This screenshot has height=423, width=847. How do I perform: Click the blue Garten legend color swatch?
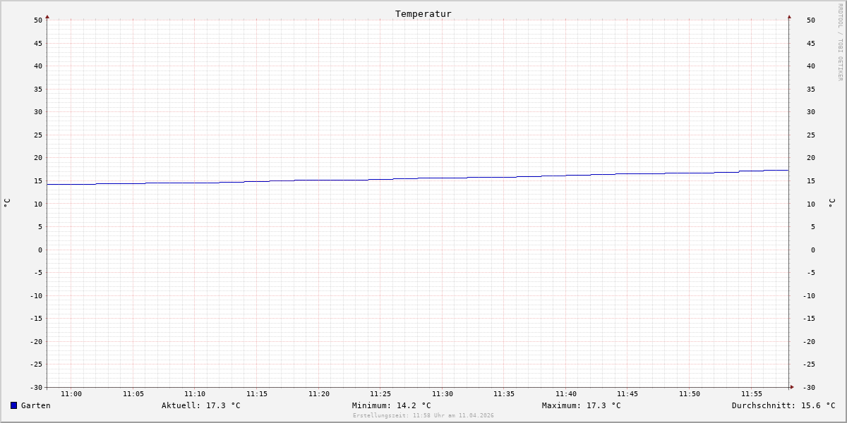pyautogui.click(x=13, y=405)
